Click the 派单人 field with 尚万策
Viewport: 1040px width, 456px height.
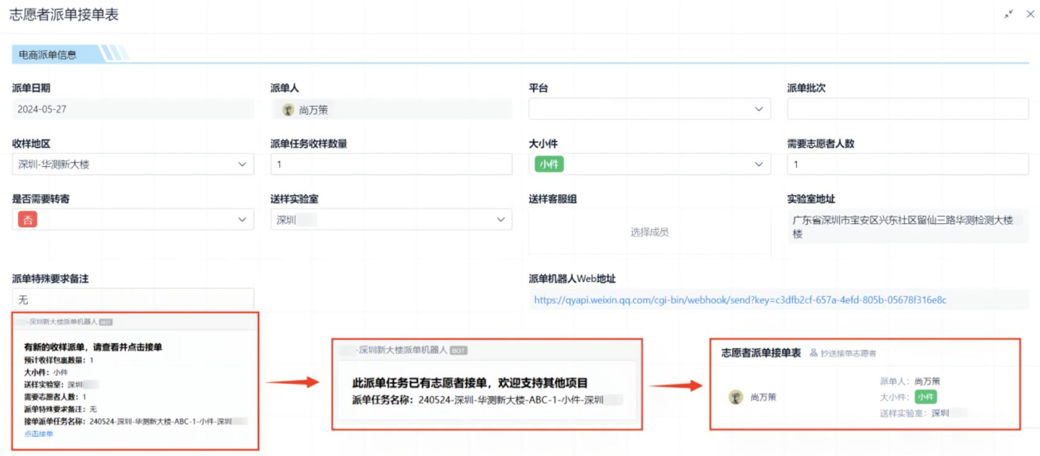point(391,109)
